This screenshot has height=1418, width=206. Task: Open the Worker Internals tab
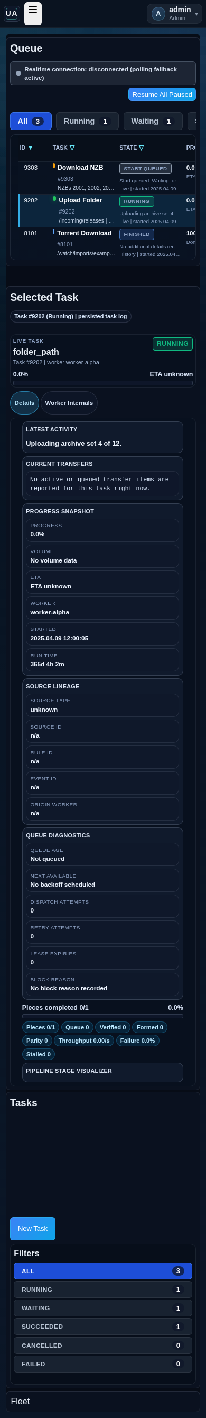tap(69, 403)
